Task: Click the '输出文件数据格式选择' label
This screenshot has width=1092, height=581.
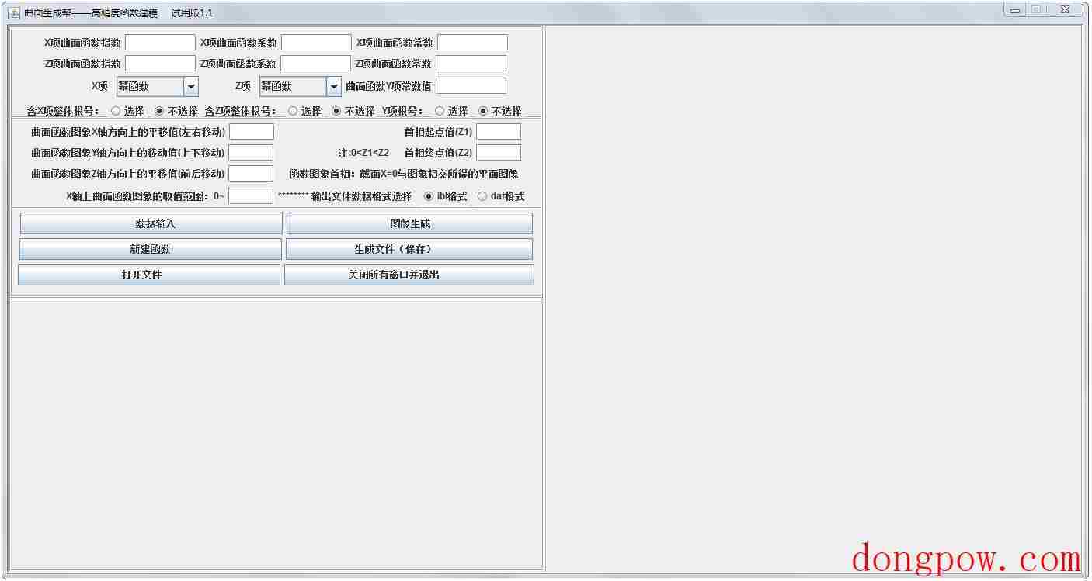Action: 361,196
